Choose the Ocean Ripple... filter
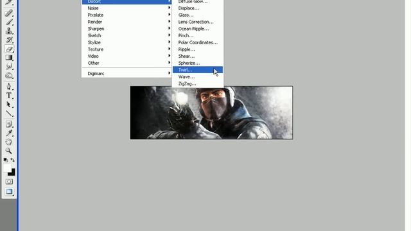The height and width of the screenshot is (231, 411). pyautogui.click(x=198, y=28)
